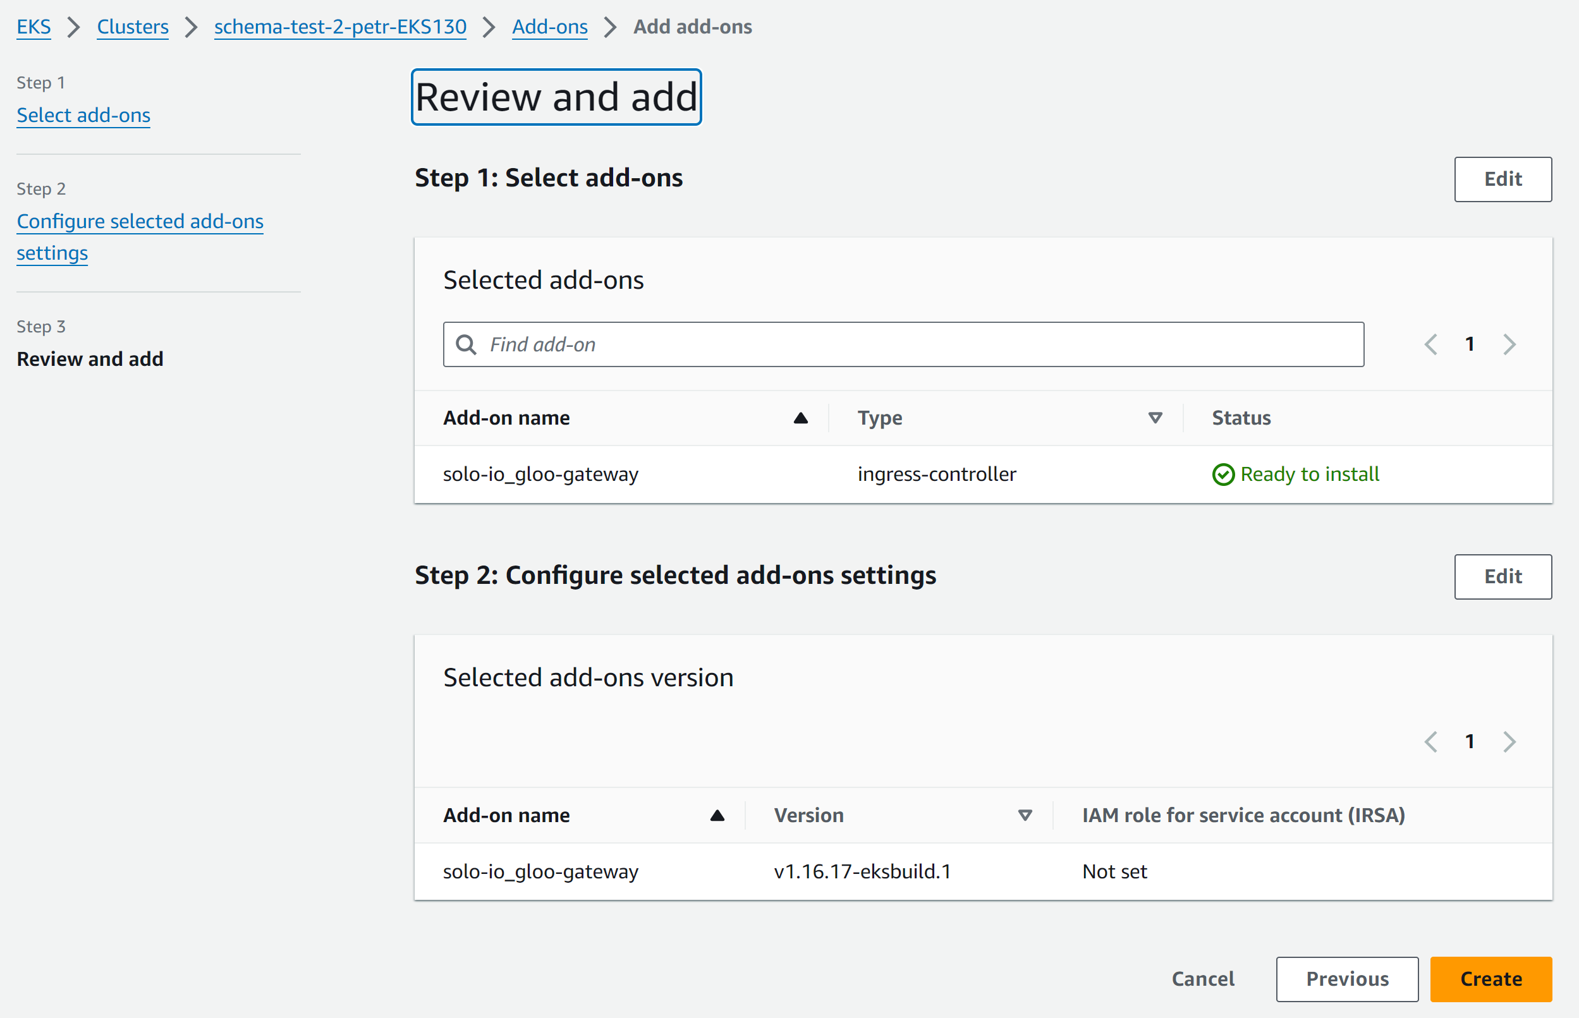
Task: Open the EKS breadcrumb link
Action: pos(34,27)
